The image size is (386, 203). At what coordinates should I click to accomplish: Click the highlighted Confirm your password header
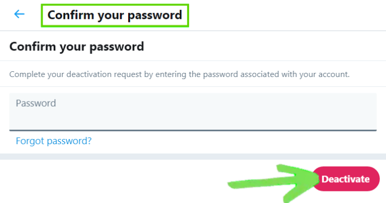coord(115,15)
